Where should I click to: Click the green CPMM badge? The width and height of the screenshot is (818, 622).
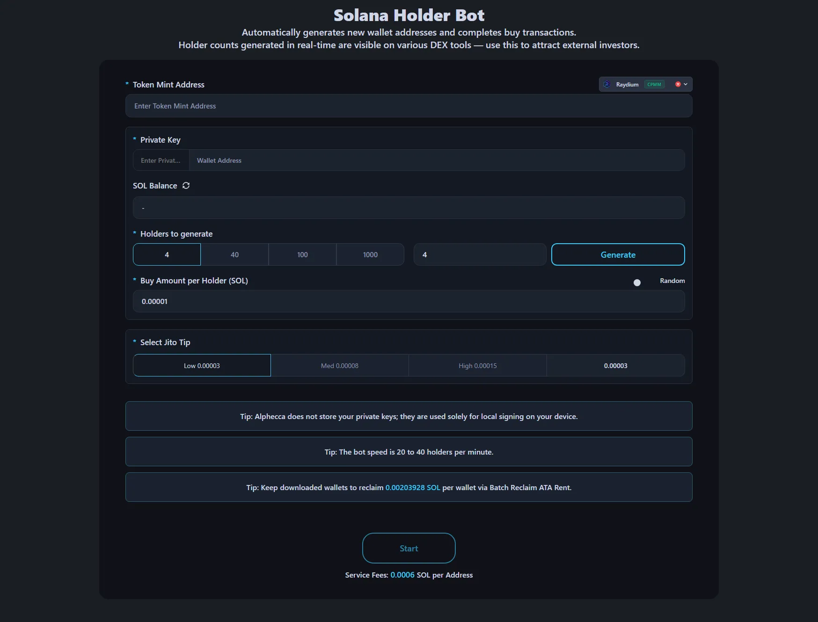(654, 85)
